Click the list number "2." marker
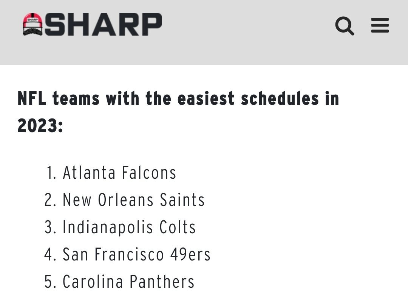This screenshot has height=304, width=408. tap(50, 200)
